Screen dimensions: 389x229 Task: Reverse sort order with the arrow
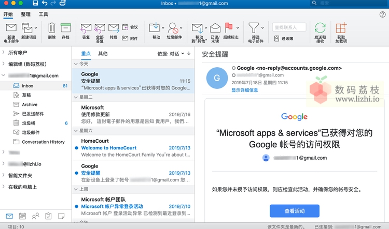tap(188, 53)
